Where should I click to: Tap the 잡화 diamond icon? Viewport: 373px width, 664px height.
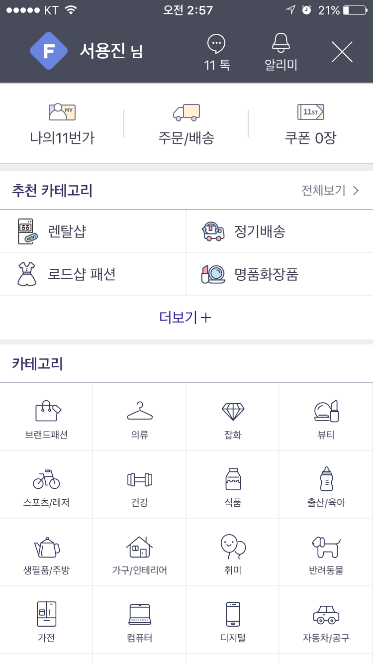tap(233, 412)
